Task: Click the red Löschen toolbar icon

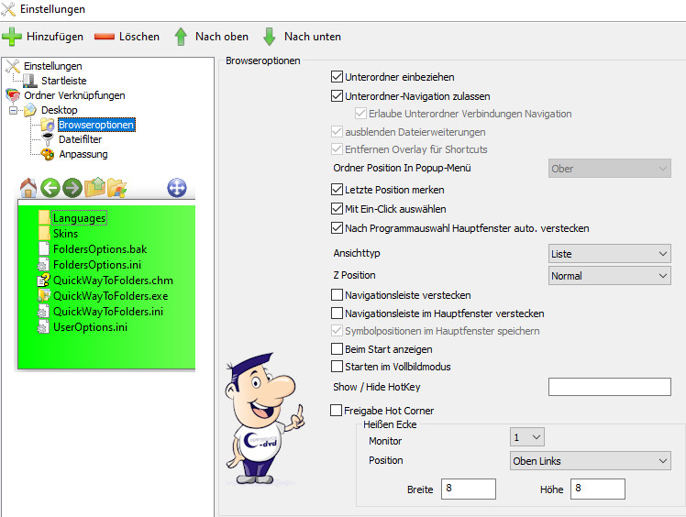Action: 105,37
